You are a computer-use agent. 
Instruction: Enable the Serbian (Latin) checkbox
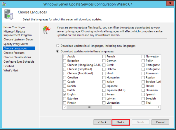coord(143,82)
